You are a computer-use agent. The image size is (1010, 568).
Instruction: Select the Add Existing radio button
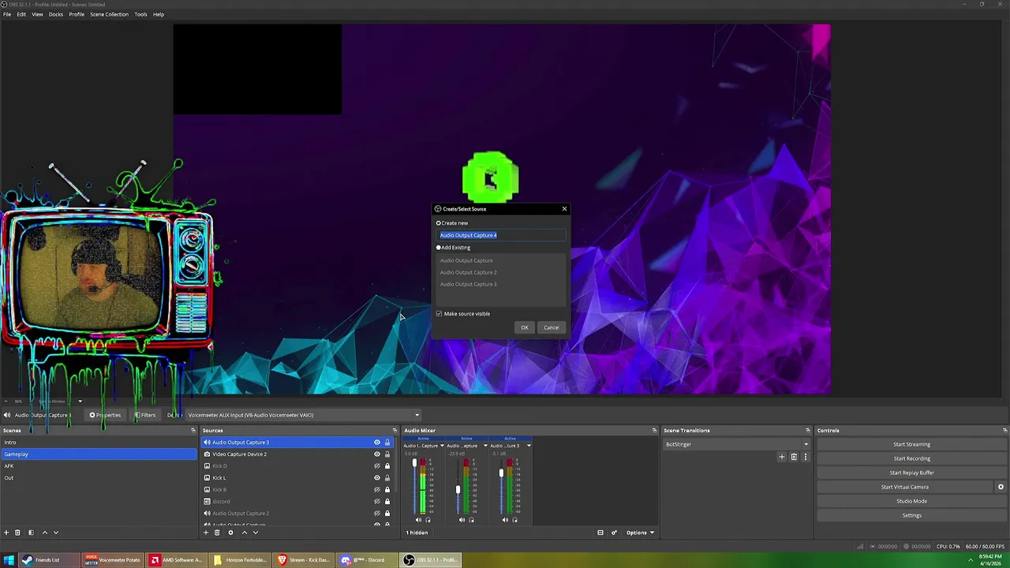click(439, 248)
